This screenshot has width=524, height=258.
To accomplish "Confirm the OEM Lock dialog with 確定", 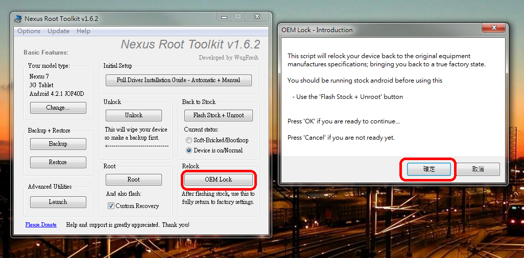I will coord(429,169).
